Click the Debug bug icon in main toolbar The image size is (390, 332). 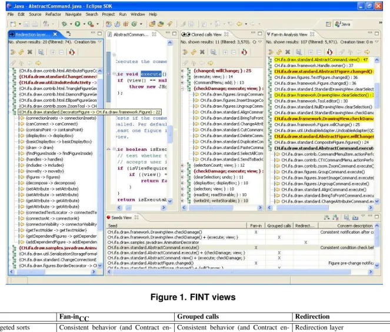point(65,24)
